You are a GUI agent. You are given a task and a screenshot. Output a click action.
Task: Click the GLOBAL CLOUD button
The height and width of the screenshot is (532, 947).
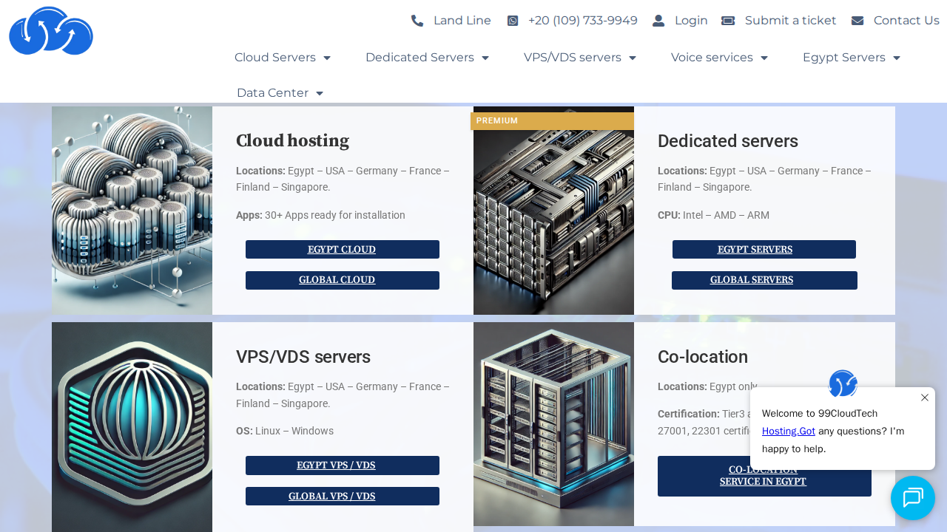point(343,281)
